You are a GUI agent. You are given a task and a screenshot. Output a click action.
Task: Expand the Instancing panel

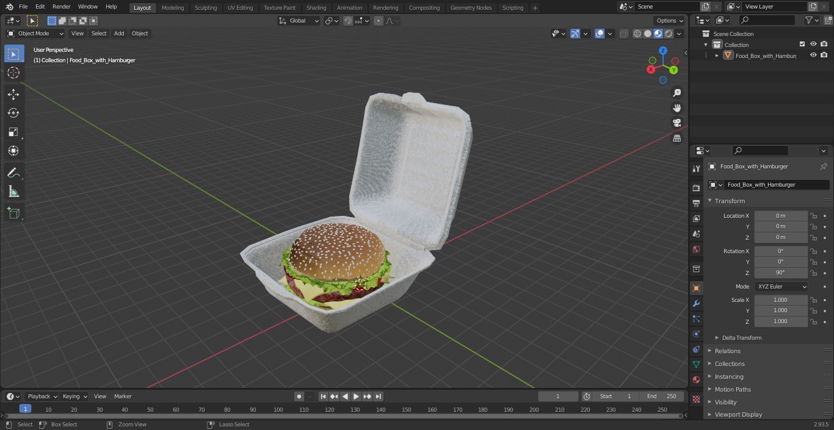[729, 376]
